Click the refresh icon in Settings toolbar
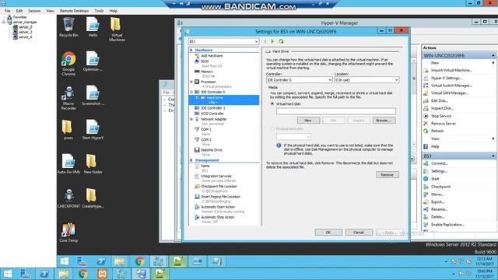This screenshot has height=280, width=498. (x=281, y=41)
